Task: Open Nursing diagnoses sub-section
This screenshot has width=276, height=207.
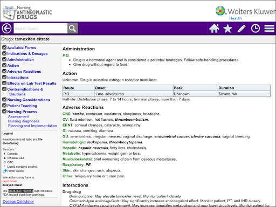Action: pyautogui.click(x=24, y=121)
